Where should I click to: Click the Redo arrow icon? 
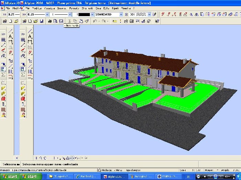pos(103,21)
